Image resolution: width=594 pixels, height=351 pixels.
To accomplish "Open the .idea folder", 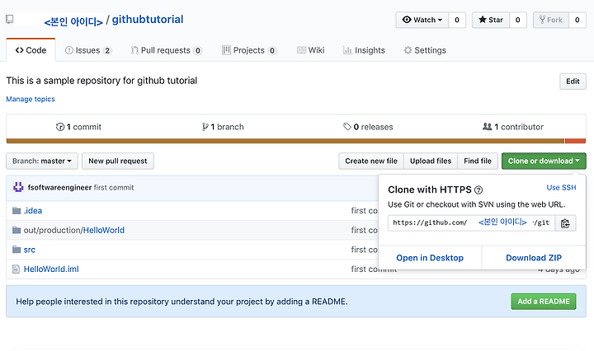I will (x=33, y=211).
